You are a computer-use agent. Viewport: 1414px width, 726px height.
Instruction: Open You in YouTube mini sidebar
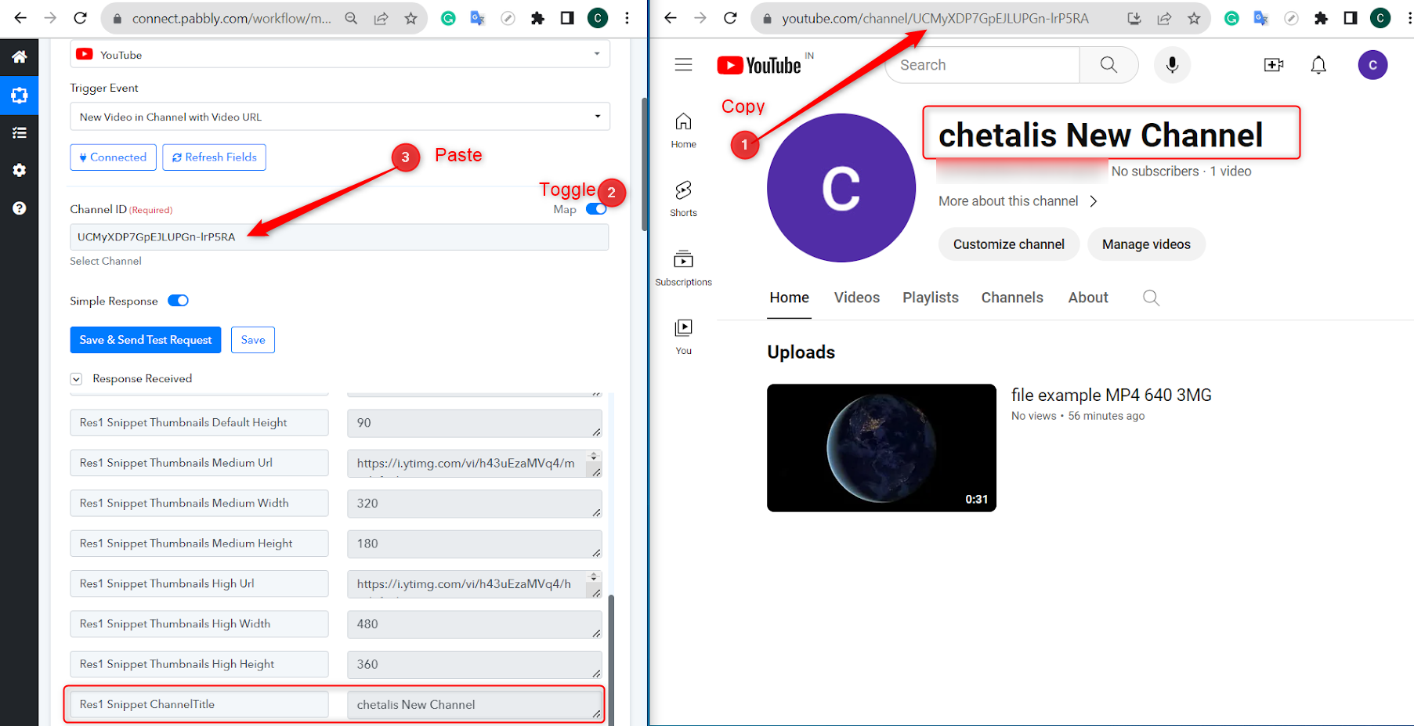pyautogui.click(x=683, y=337)
